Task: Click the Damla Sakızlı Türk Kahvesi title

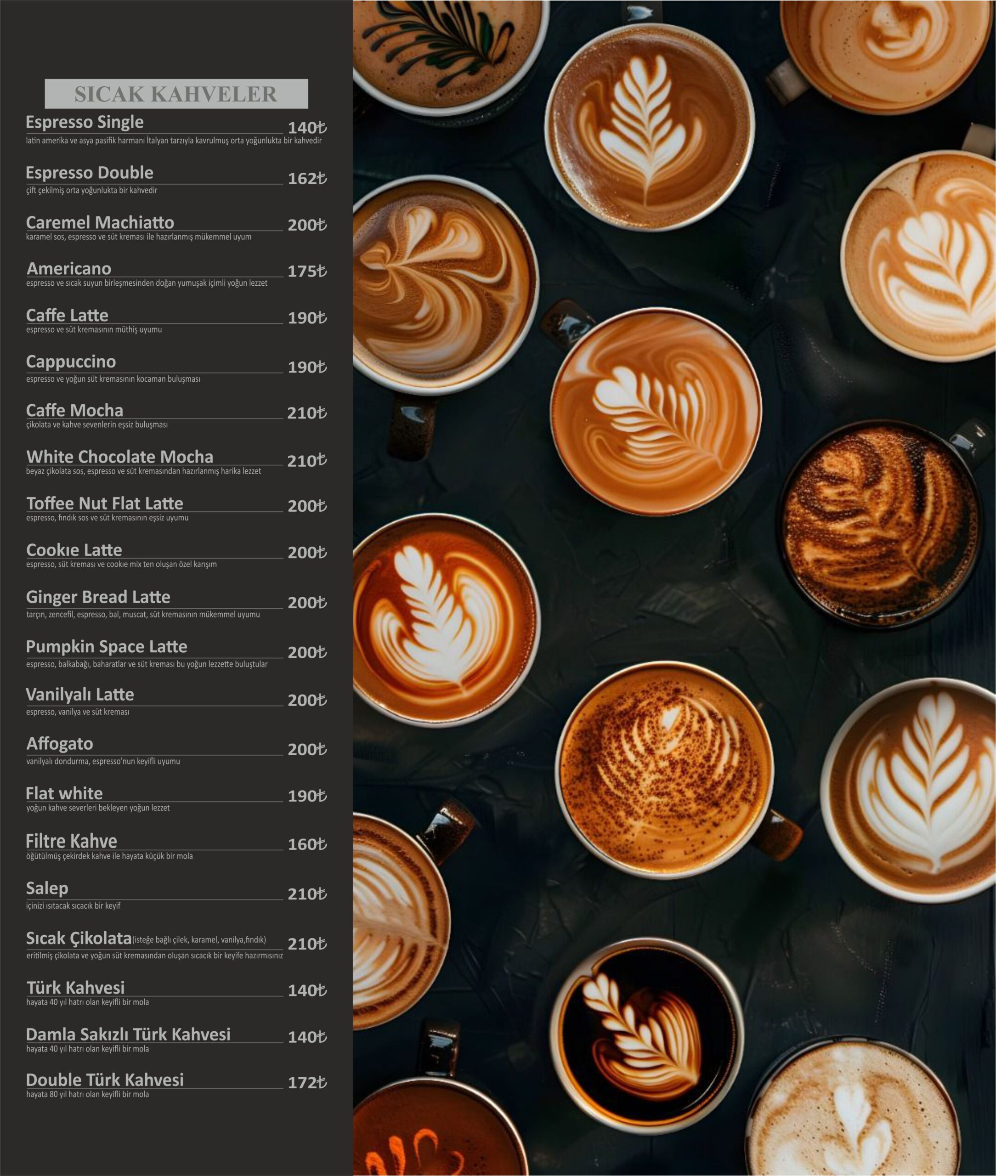Action: [x=128, y=1034]
